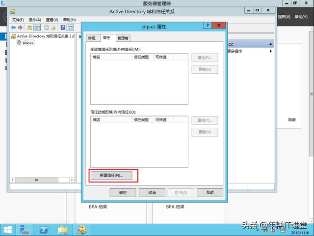Click the dialog's question-mark help button
This screenshot has width=314, height=236.
[x=208, y=25]
